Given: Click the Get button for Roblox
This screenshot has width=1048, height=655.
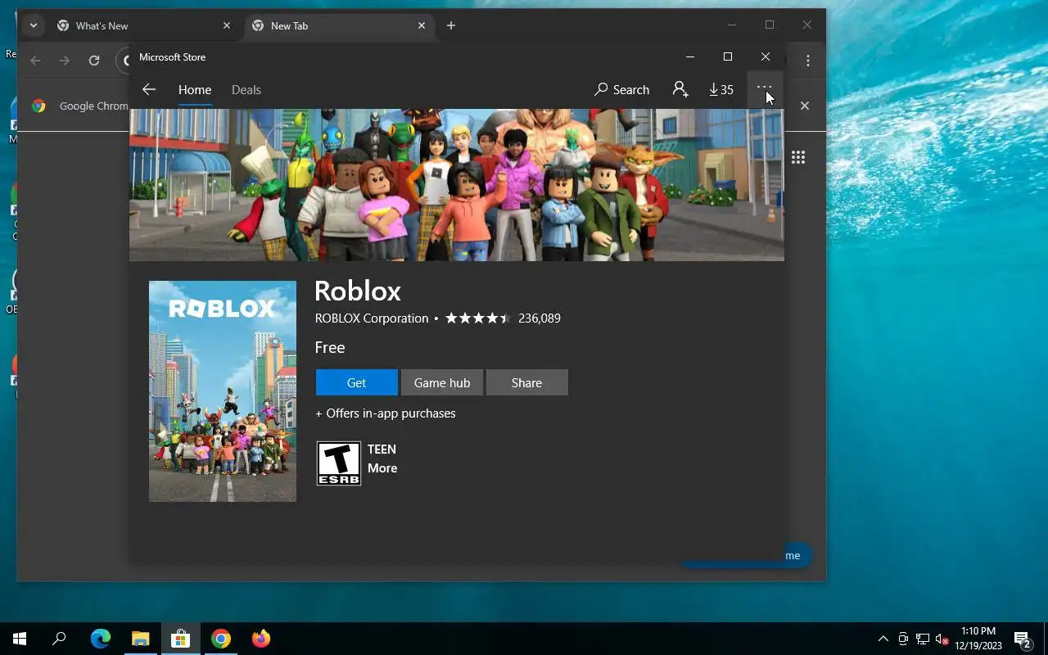Looking at the screenshot, I should click(356, 382).
